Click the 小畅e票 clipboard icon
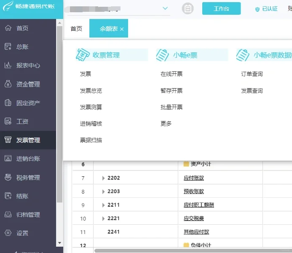 tap(163, 55)
